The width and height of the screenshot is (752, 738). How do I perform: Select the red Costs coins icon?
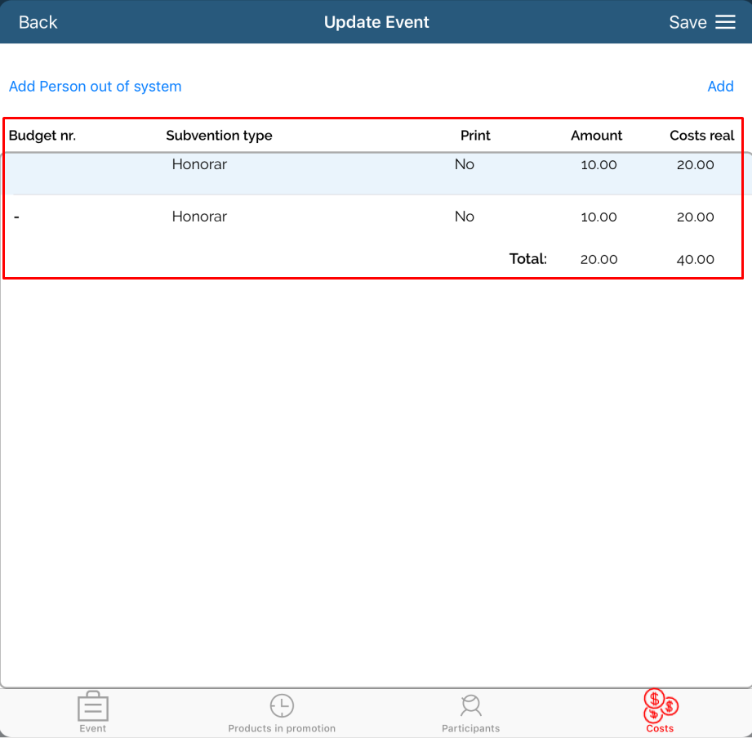(x=660, y=704)
